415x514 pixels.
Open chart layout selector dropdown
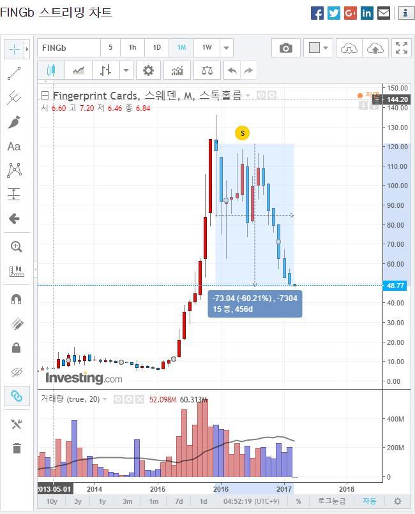tap(318, 48)
